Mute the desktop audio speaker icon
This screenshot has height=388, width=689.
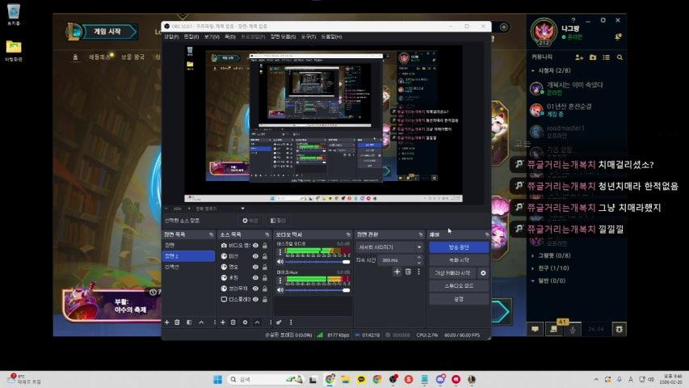click(280, 262)
